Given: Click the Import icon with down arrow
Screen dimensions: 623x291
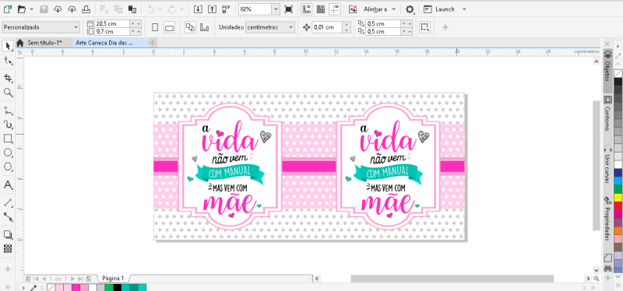Looking at the screenshot, I should pyautogui.click(x=198, y=9).
